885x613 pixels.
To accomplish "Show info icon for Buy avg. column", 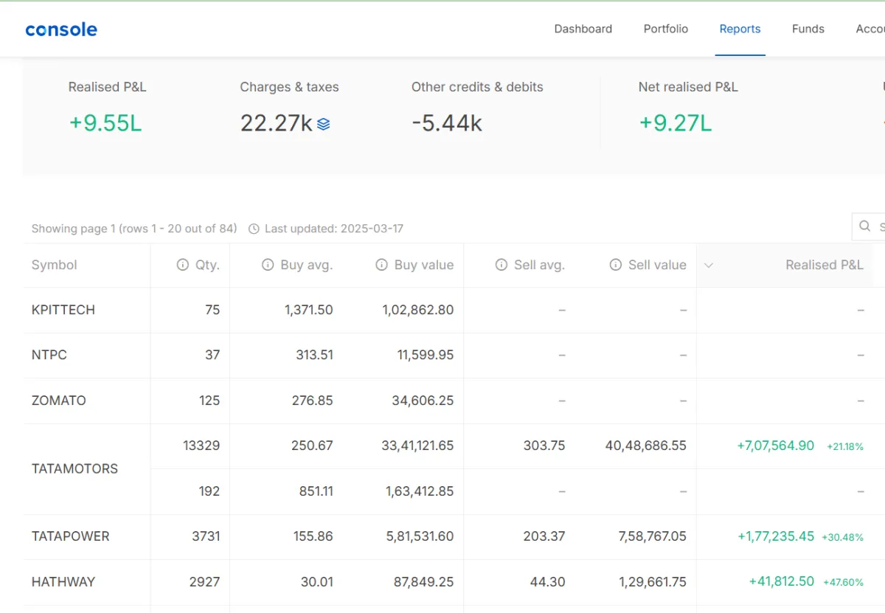I will [268, 265].
